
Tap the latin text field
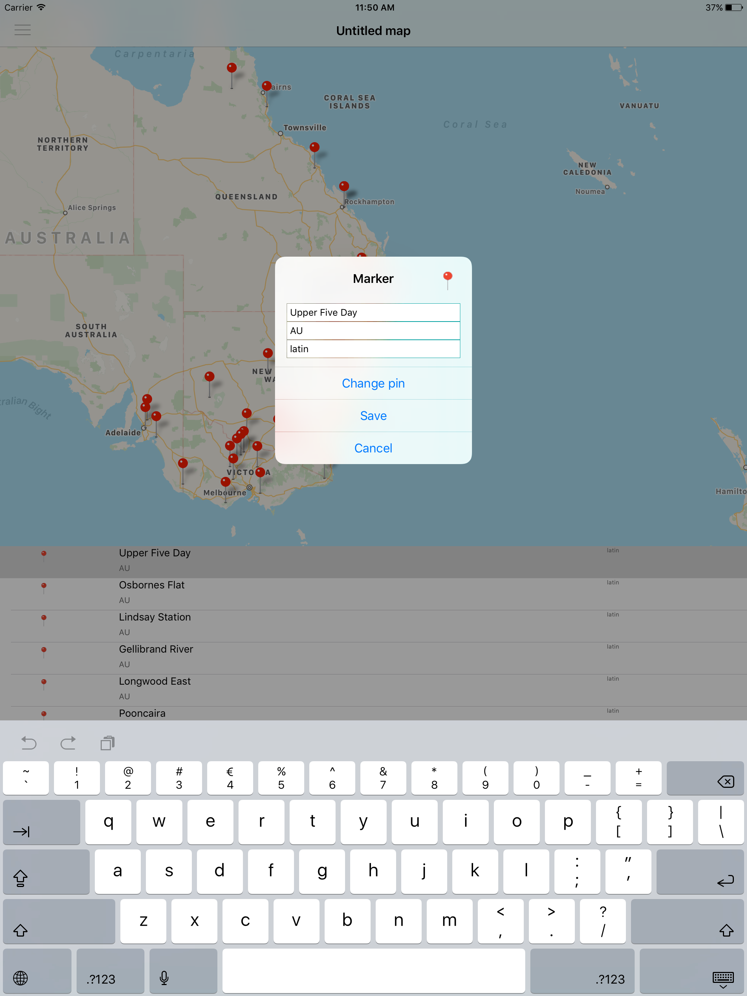373,349
